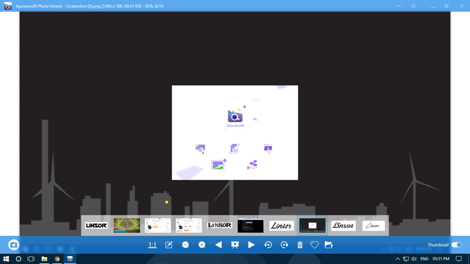Select the green game map thumbnail
Viewport: 470px width, 264px height.
coord(127,225)
